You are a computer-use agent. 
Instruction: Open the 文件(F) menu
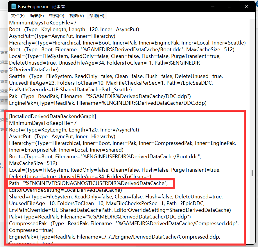[18, 16]
